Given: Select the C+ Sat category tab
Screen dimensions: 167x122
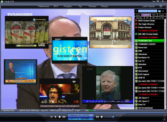Looking at the screenshot, I should [161, 18].
